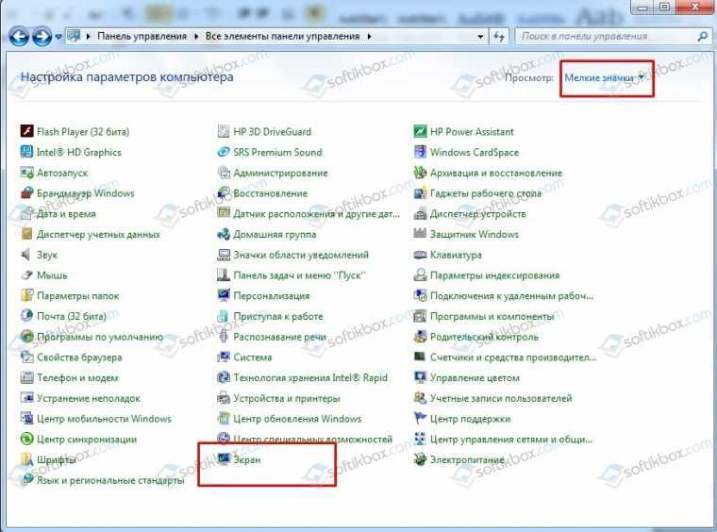Screen dimensions: 717x532
Task: Open the Диспетчер устройств icon
Action: point(420,213)
